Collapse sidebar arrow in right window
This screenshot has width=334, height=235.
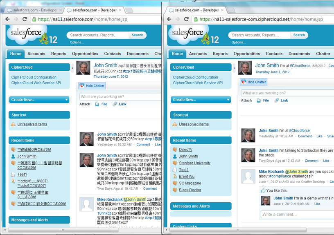coord(234,68)
